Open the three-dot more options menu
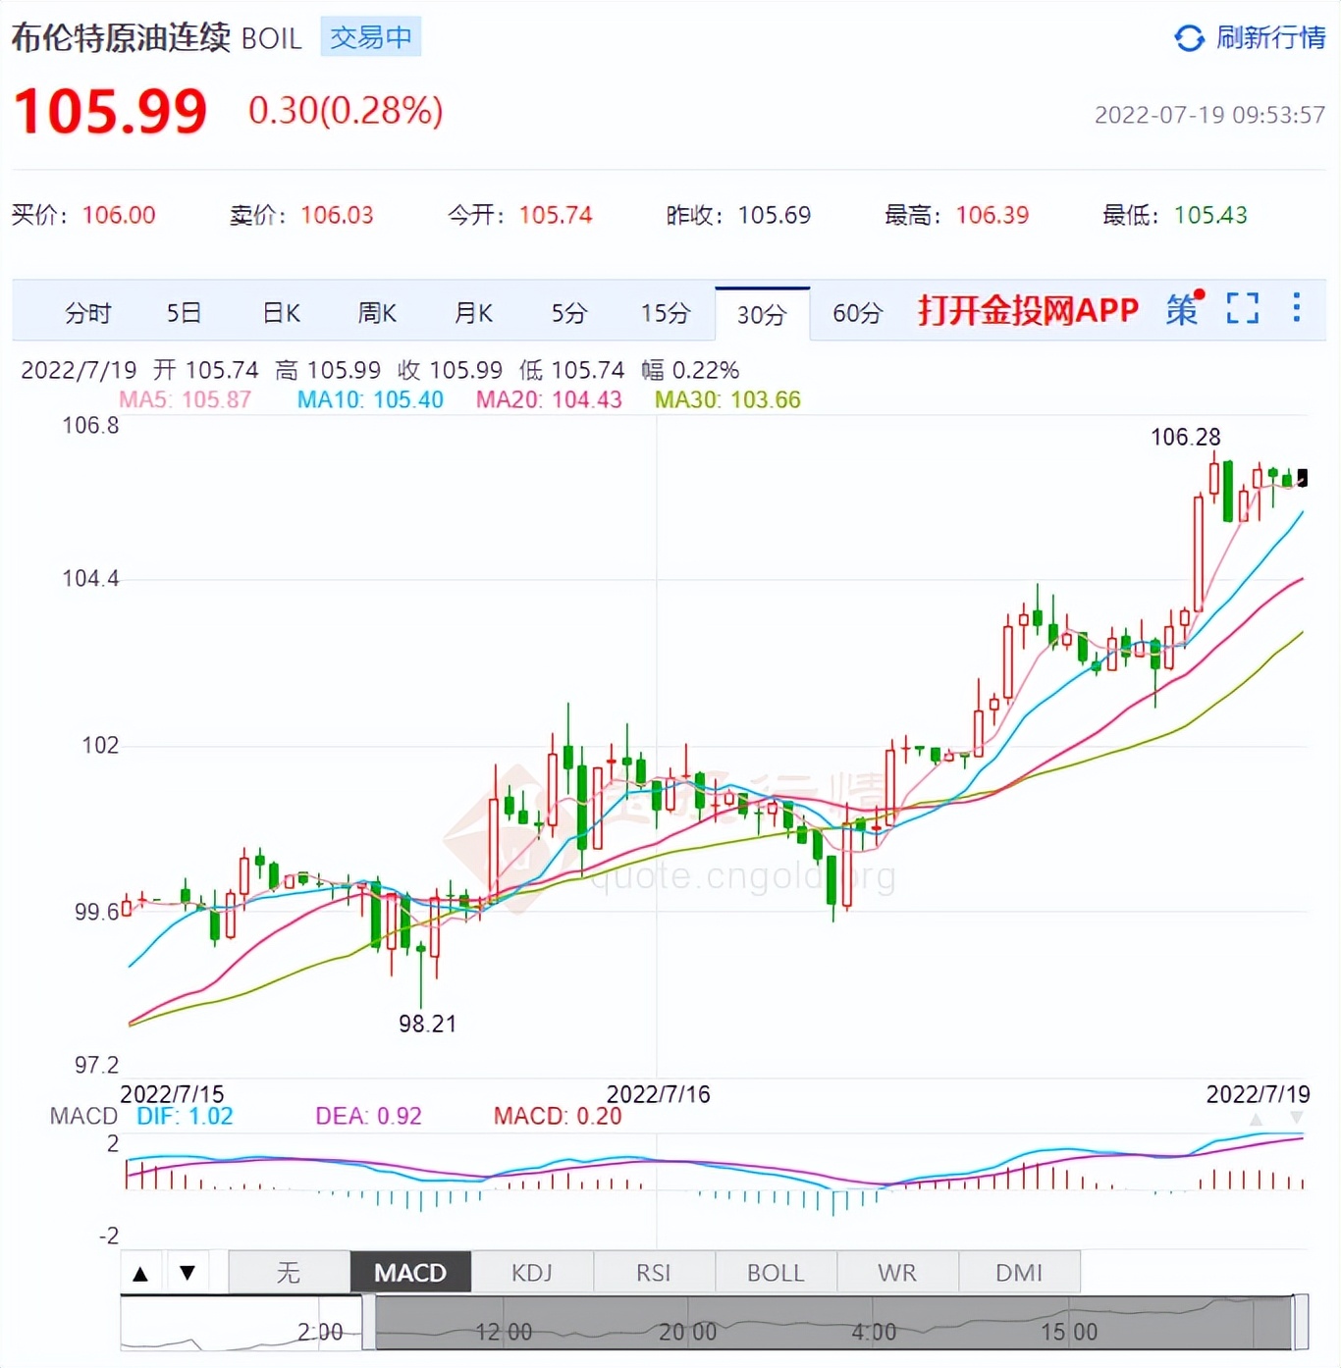The width and height of the screenshot is (1341, 1368). 1297,307
